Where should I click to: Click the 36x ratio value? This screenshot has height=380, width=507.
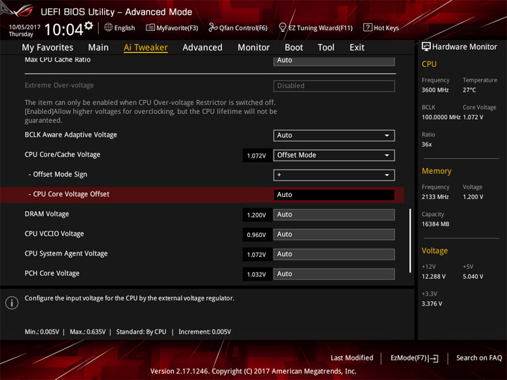[427, 144]
